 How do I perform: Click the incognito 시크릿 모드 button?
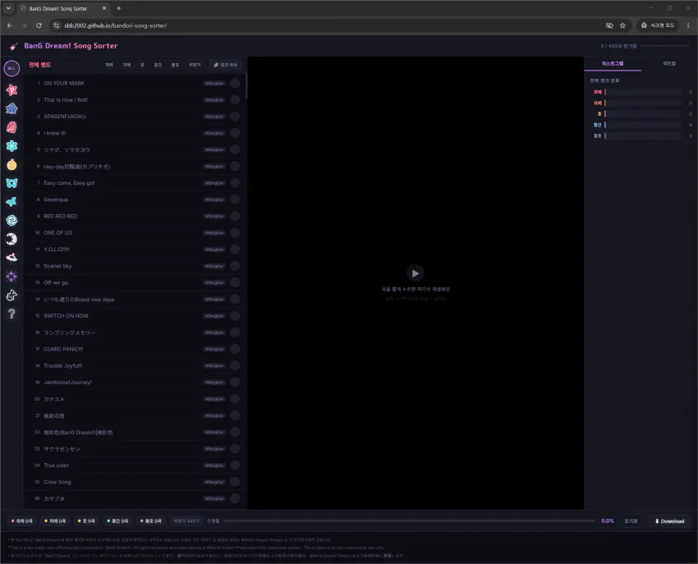[x=658, y=25]
